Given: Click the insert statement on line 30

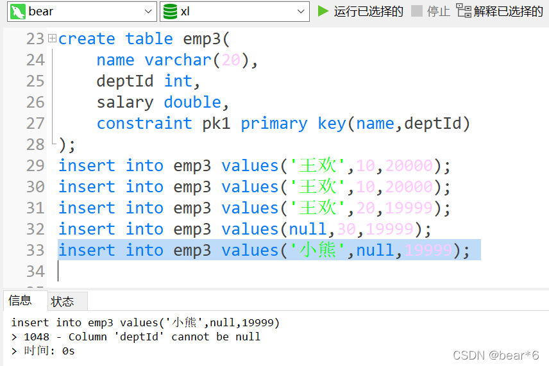Looking at the screenshot, I should [x=254, y=187].
